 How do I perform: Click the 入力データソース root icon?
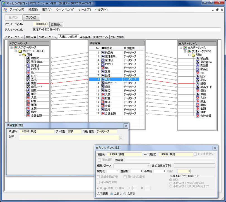16,48
